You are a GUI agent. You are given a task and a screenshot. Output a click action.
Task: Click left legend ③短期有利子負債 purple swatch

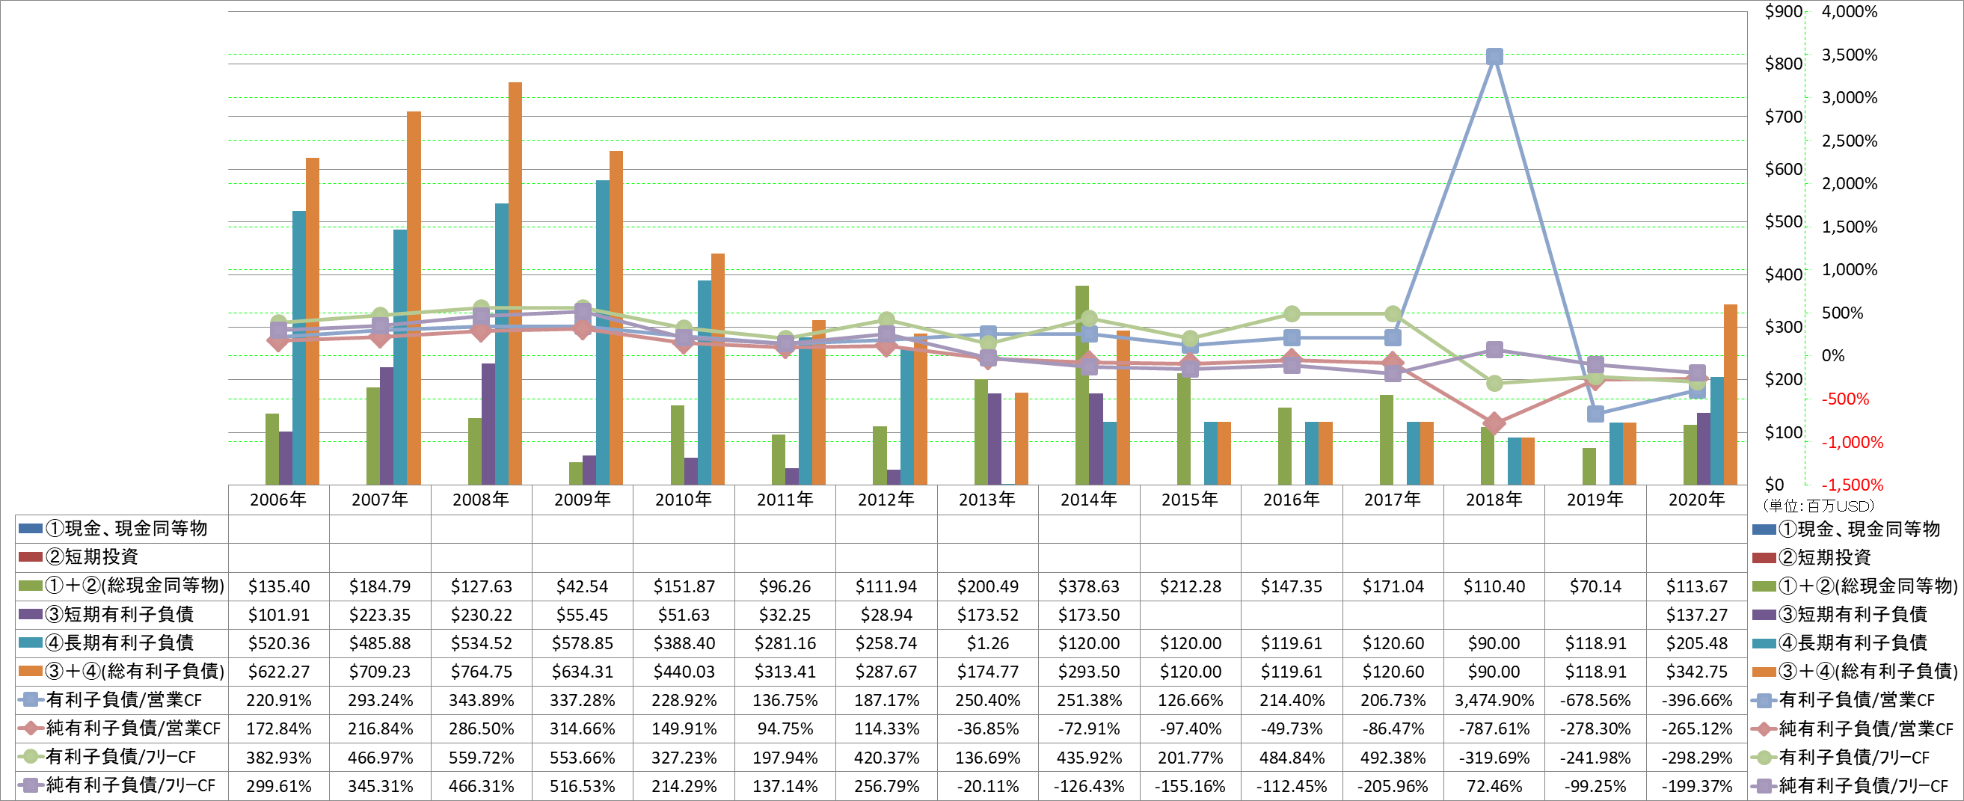(x=31, y=614)
